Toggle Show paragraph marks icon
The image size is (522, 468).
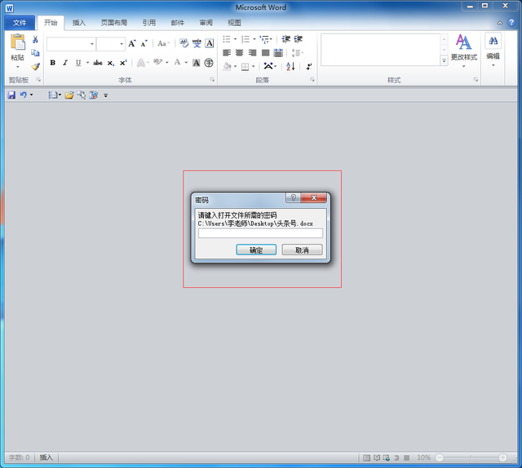click(x=308, y=67)
